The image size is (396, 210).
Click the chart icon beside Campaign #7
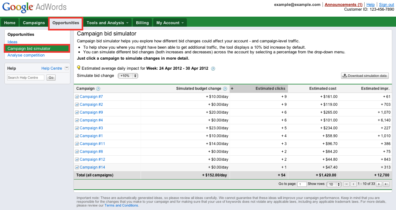click(77, 97)
